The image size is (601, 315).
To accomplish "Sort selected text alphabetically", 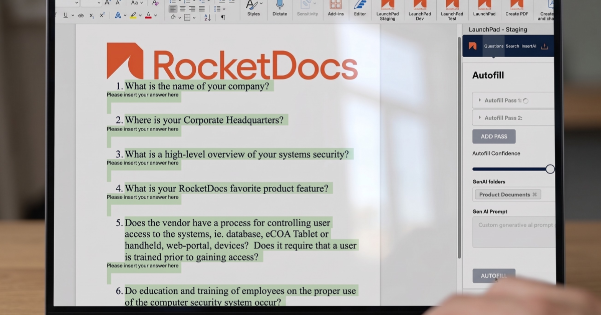I will point(207,17).
